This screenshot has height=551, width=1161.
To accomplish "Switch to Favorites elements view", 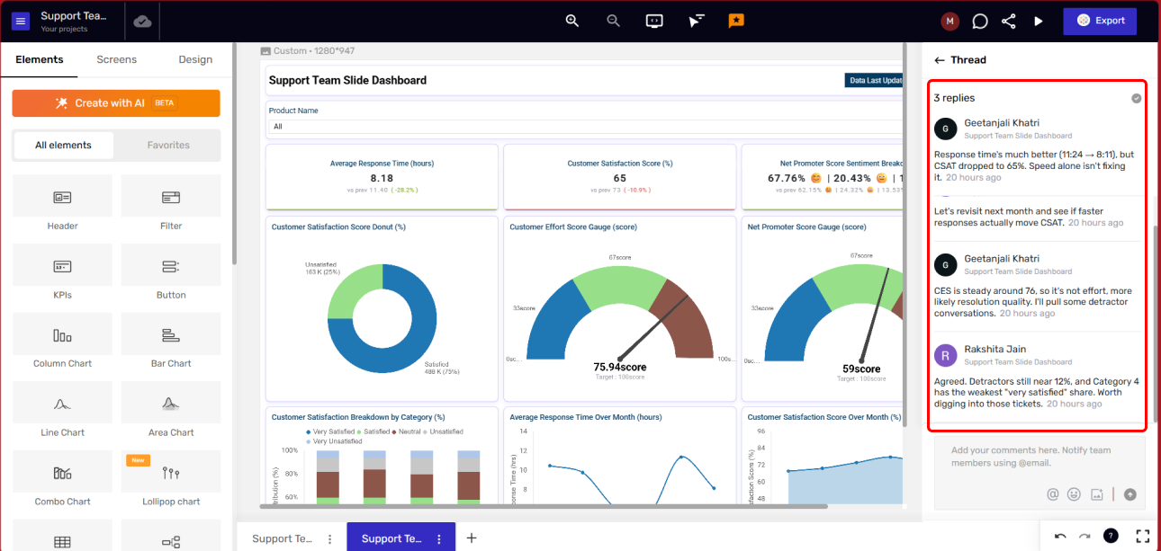I will click(x=168, y=145).
